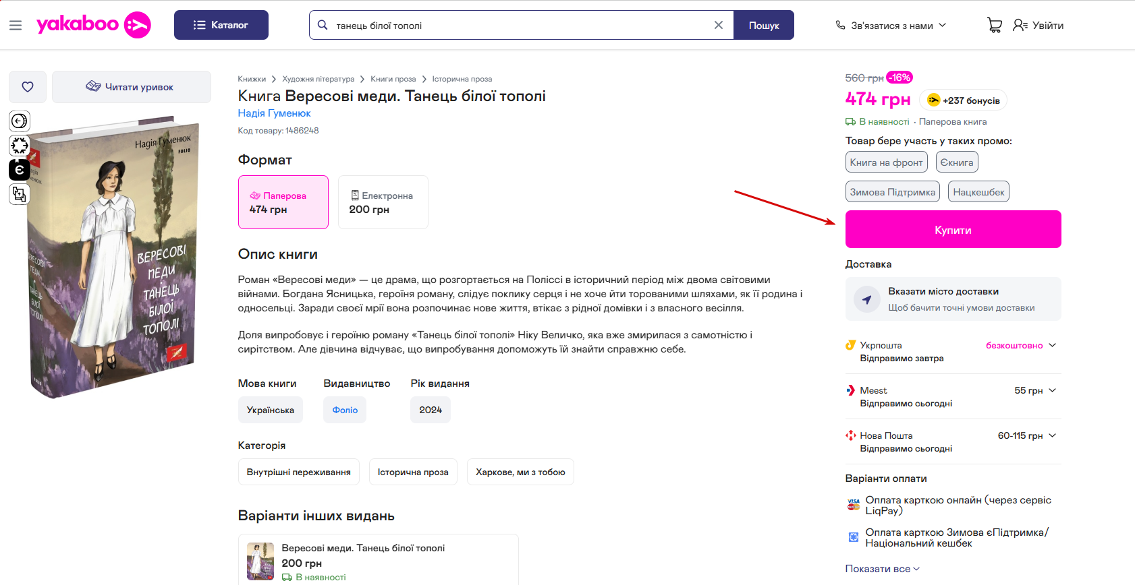Screen dimensions: 1135x585
Task: Clear the search field with the X
Action: (x=719, y=25)
